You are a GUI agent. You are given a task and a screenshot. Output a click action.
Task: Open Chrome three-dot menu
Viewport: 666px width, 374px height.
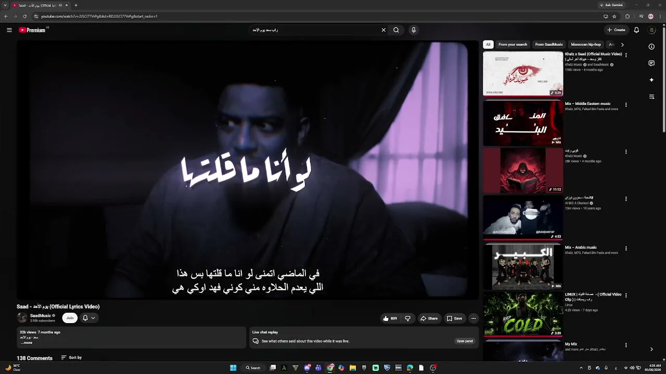click(660, 16)
